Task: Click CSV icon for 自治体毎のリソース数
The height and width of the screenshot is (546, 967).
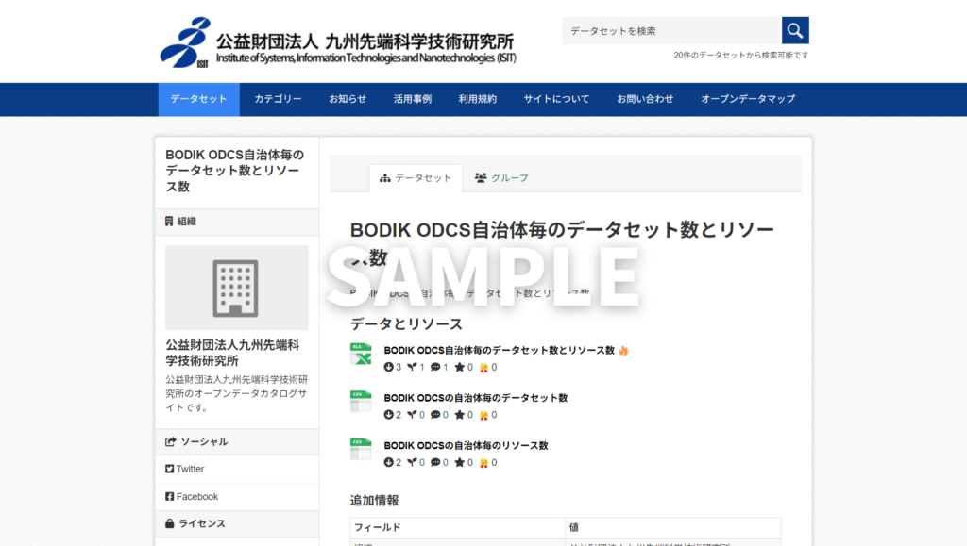Action: (x=361, y=450)
